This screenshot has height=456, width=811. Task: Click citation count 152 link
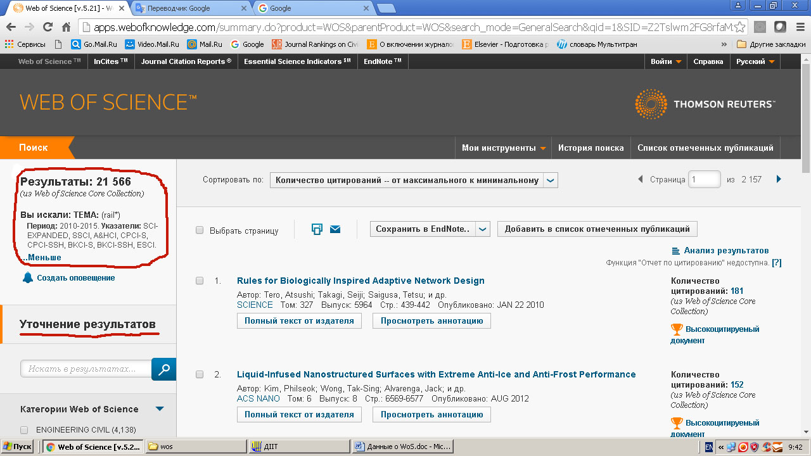[x=737, y=385]
